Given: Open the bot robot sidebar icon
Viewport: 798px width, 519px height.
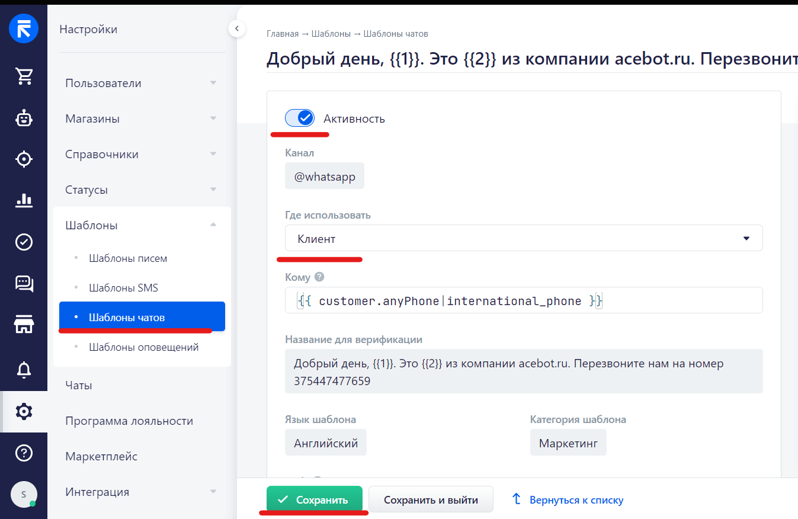Looking at the screenshot, I should click(24, 118).
